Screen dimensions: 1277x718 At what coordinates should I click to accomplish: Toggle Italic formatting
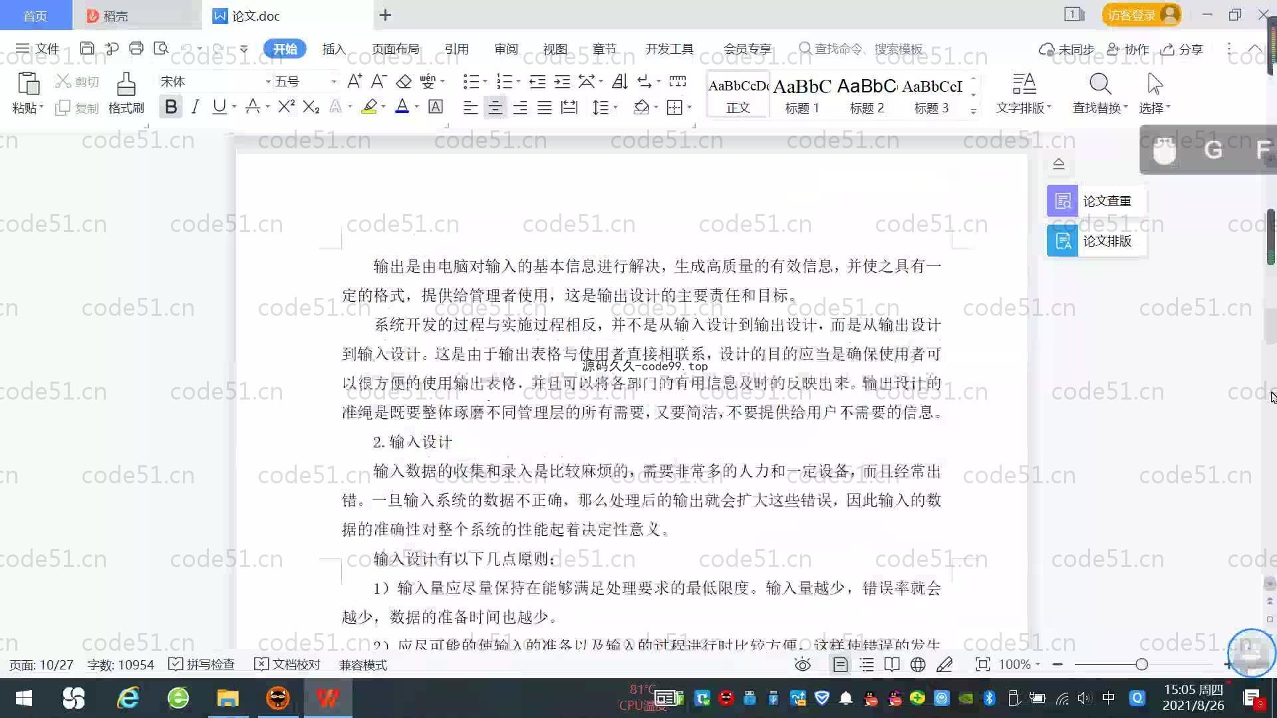(x=195, y=106)
